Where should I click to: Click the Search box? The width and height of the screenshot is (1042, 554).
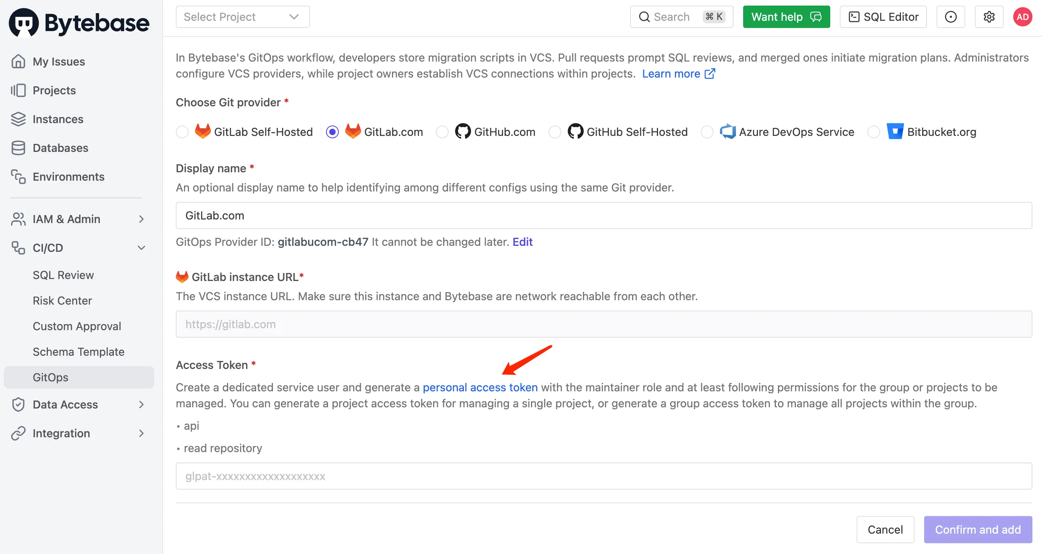click(x=681, y=17)
